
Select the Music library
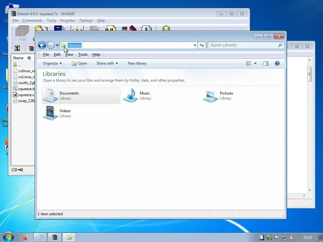pyautogui.click(x=161, y=96)
